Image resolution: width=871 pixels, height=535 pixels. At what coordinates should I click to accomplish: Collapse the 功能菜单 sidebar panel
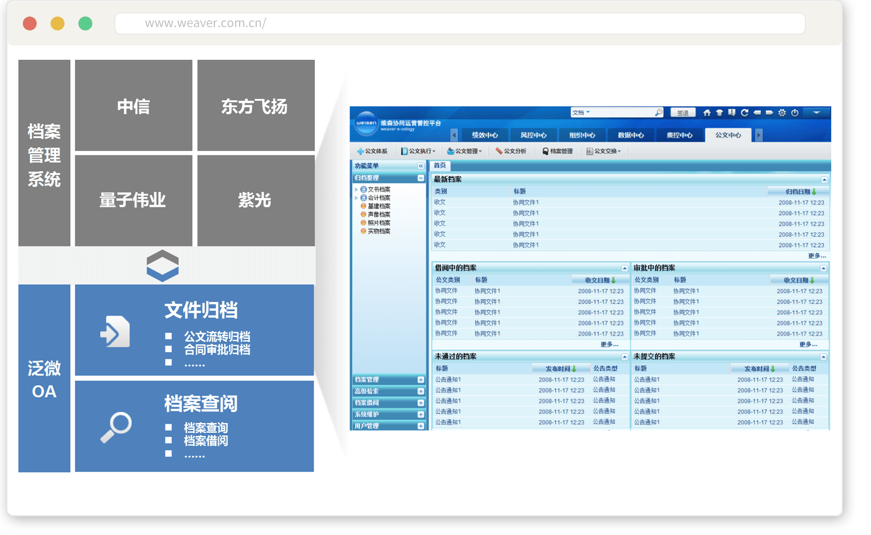[421, 166]
